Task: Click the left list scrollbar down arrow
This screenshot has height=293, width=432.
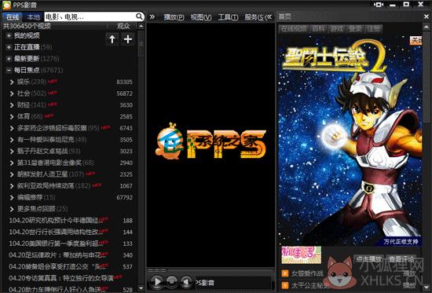Action: pos(141,288)
